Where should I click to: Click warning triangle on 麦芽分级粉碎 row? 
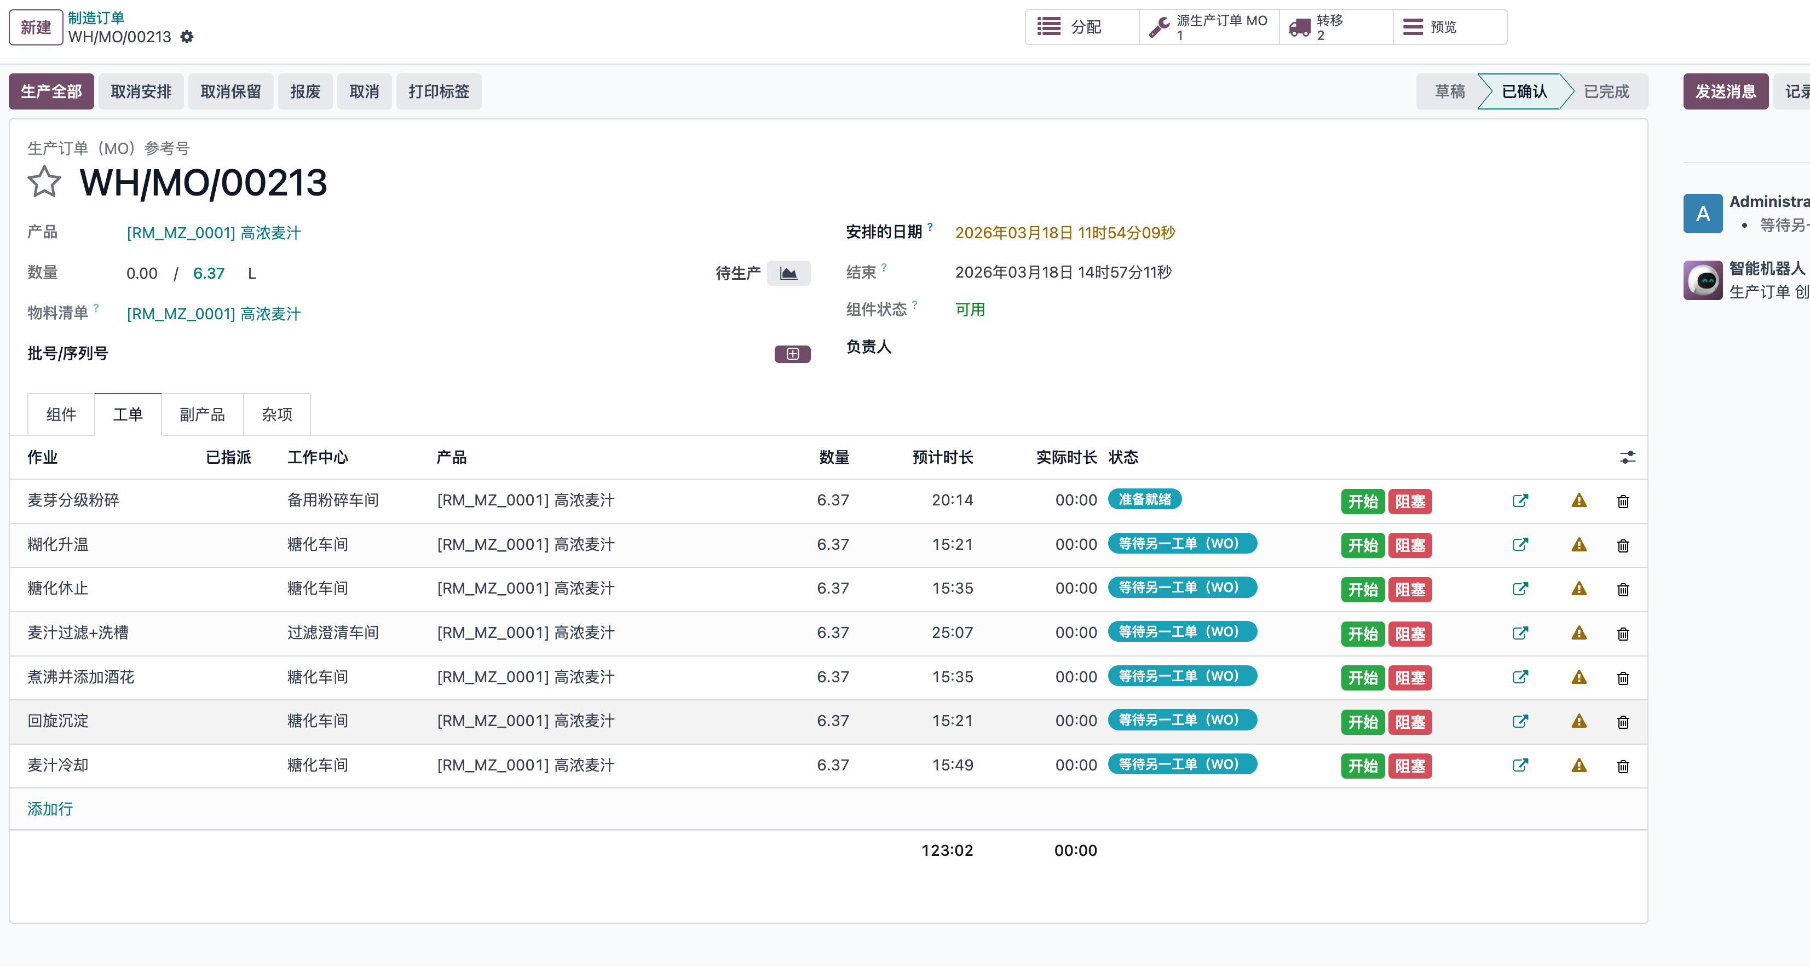pos(1579,500)
